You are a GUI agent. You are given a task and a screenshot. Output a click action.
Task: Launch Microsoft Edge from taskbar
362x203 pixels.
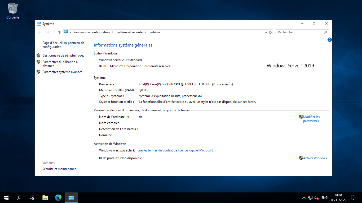pyautogui.click(x=58, y=197)
